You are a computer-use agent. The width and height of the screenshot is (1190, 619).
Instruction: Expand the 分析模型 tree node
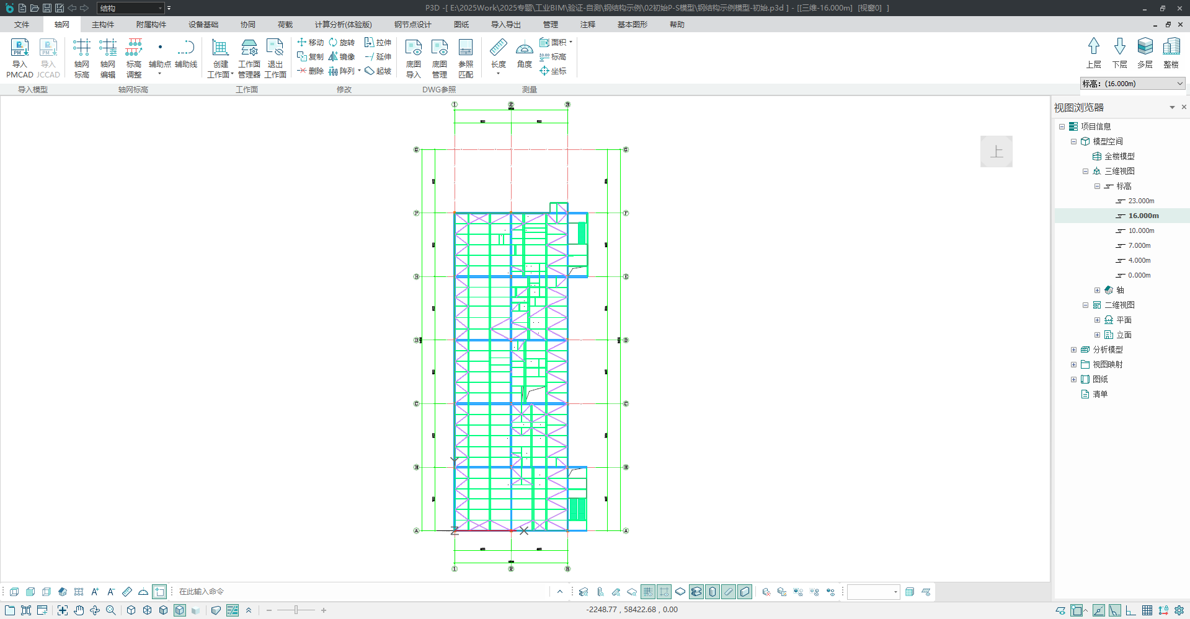pyautogui.click(x=1073, y=349)
